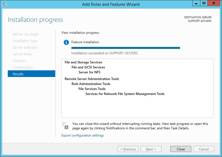Select Confirmation step in sidebar
The image size is (222, 157).
[23, 68]
